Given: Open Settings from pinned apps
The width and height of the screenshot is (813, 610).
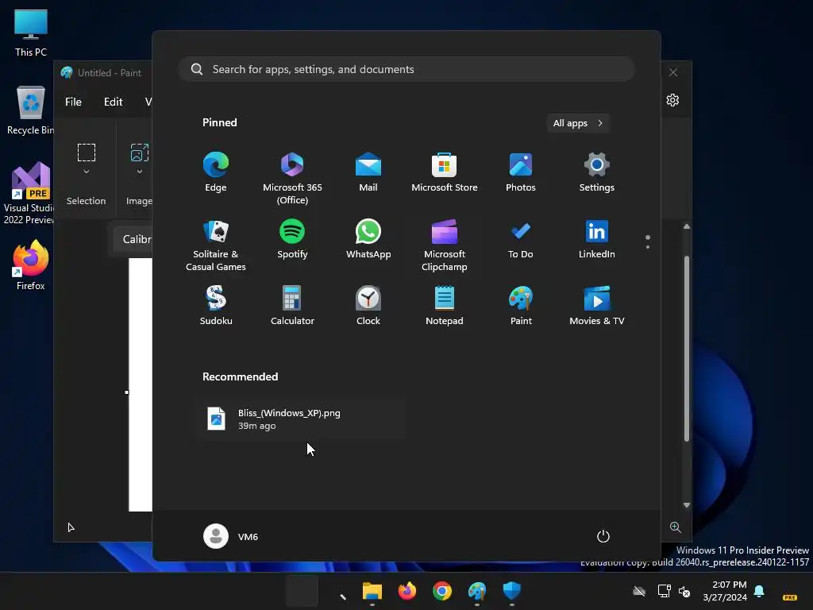Looking at the screenshot, I should [597, 172].
